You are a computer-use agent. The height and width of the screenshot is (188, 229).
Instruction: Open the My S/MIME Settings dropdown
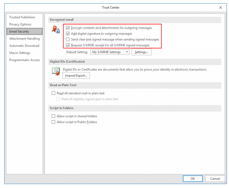110,52
